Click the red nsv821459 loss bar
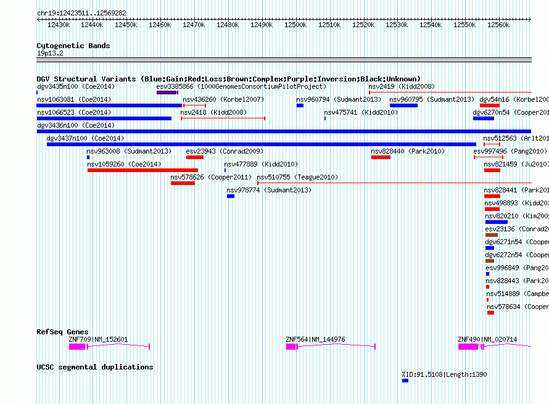The height and width of the screenshot is (404, 549). (492, 170)
